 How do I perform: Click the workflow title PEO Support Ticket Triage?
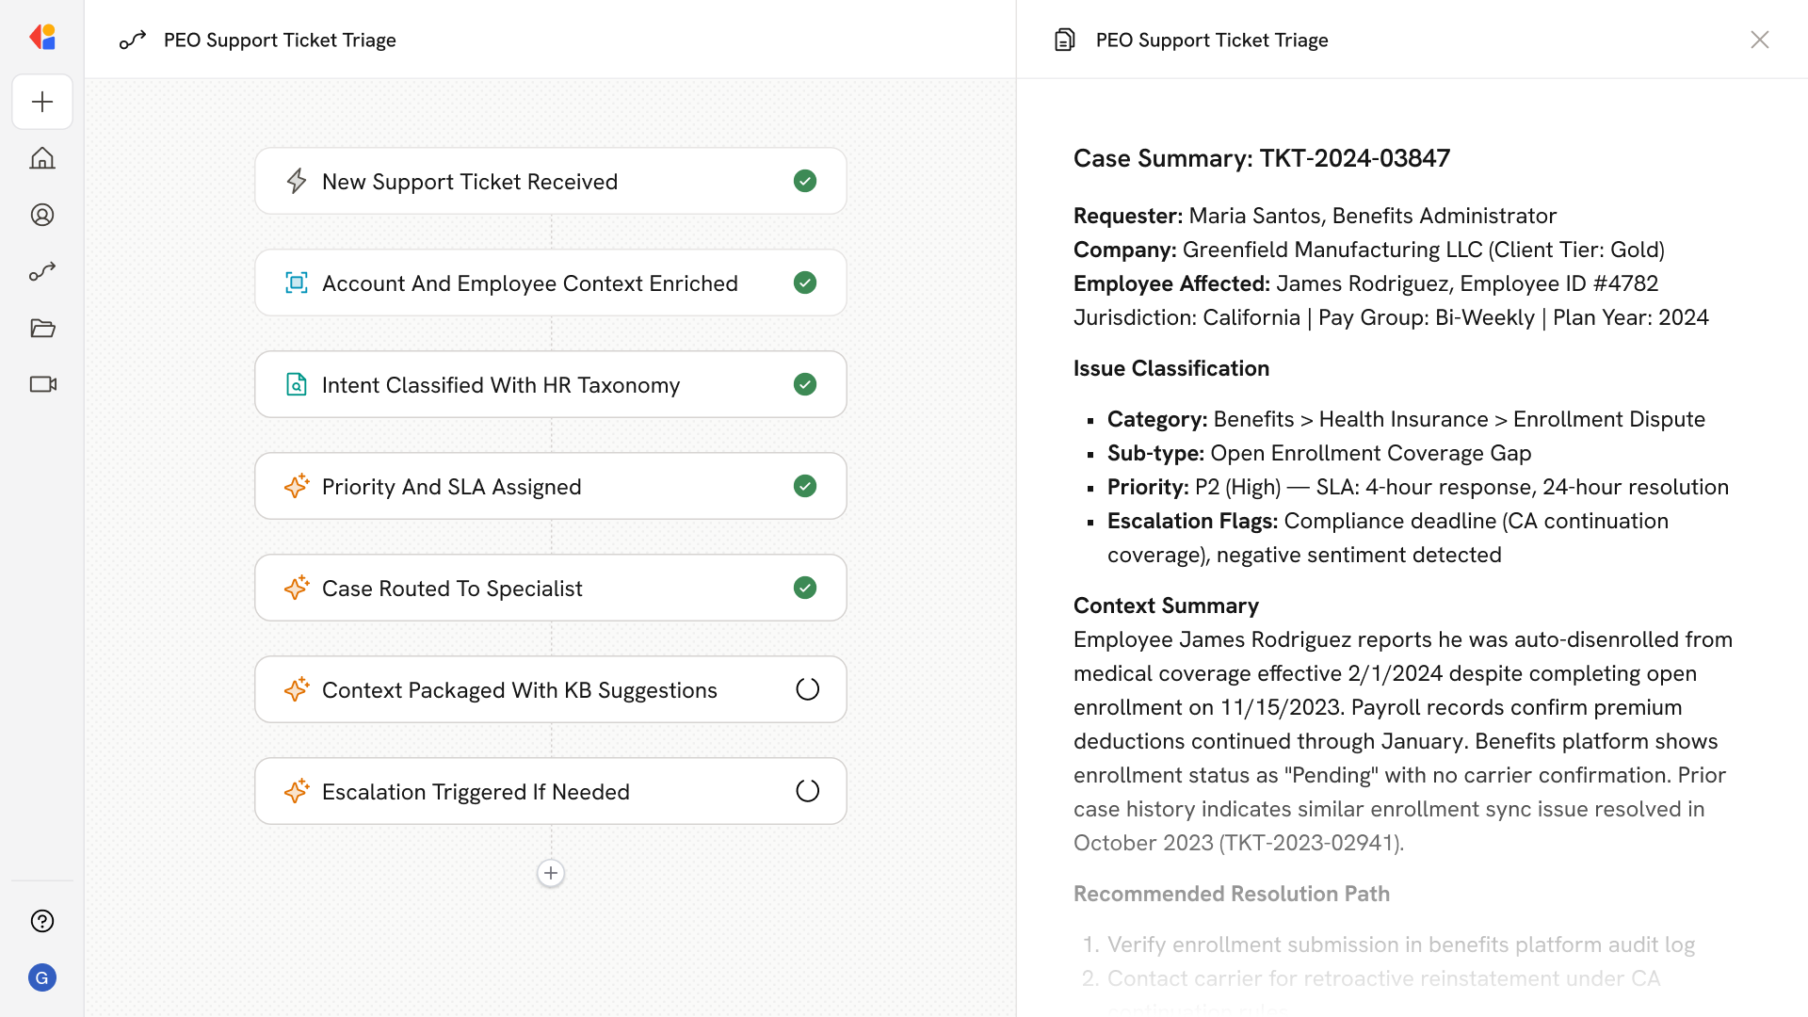[x=280, y=40]
